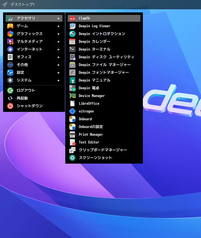Click the マルチメディア film icon
The width and height of the screenshot is (201, 238).
10,42
